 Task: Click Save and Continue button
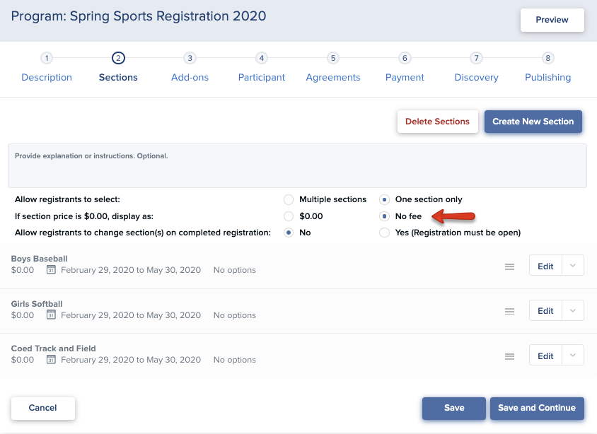tap(537, 408)
